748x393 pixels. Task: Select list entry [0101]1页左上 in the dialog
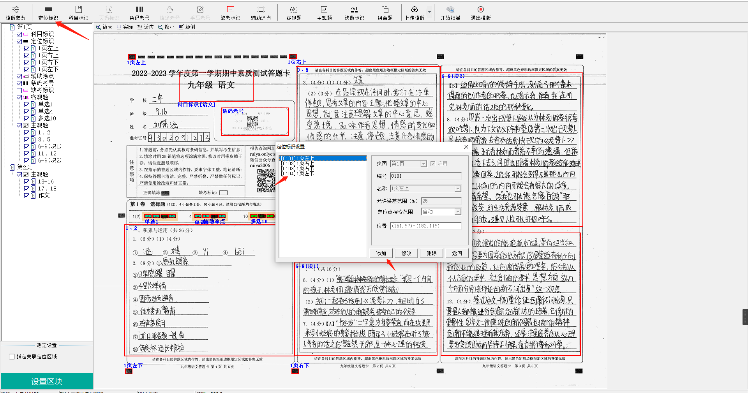(x=323, y=159)
